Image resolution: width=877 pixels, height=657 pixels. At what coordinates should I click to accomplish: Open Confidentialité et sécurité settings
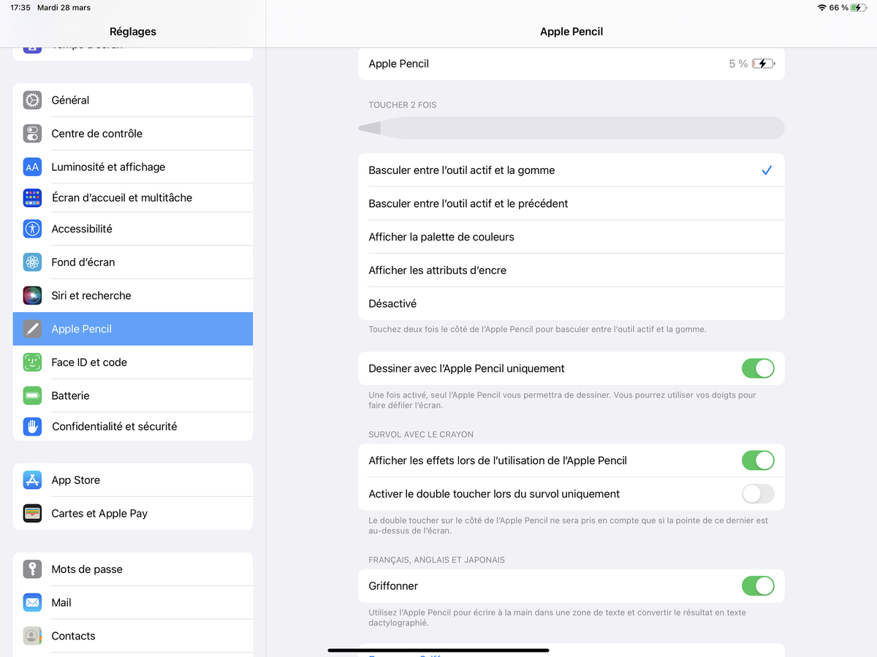(133, 426)
